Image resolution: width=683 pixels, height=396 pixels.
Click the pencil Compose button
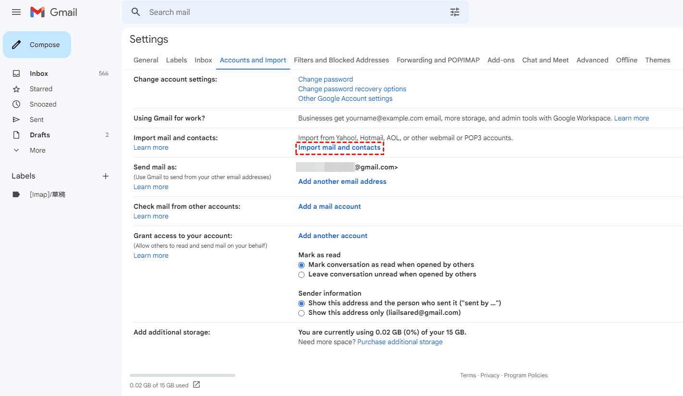click(x=37, y=45)
